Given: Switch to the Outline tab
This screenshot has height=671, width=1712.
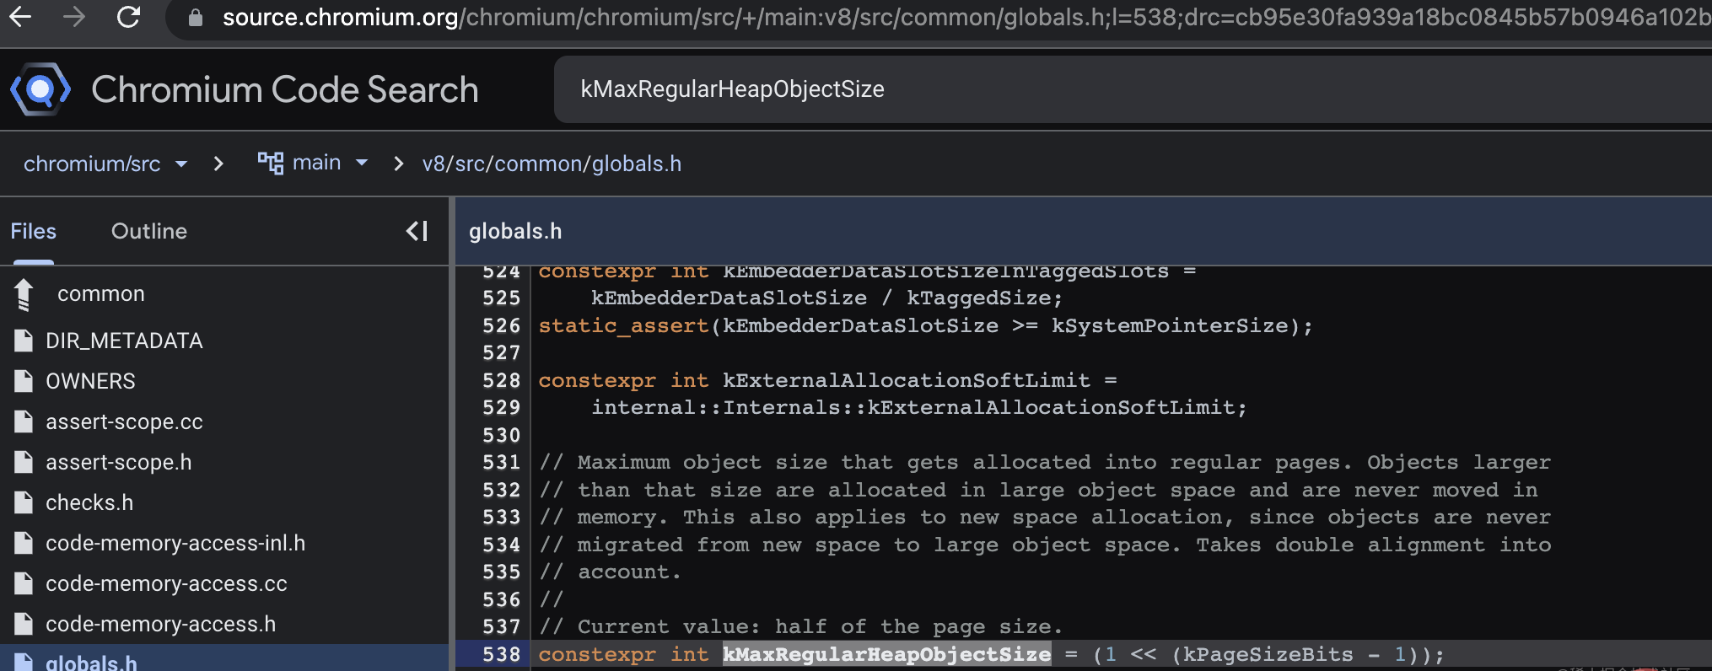Looking at the screenshot, I should 149,231.
